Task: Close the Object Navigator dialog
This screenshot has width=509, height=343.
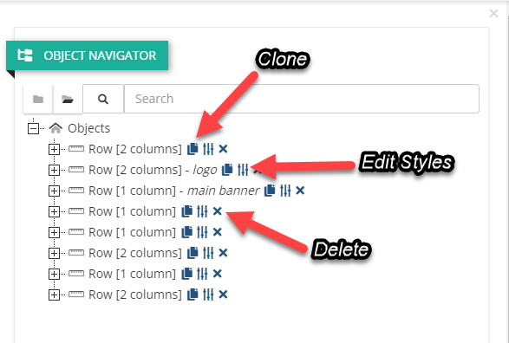Action: [x=493, y=13]
